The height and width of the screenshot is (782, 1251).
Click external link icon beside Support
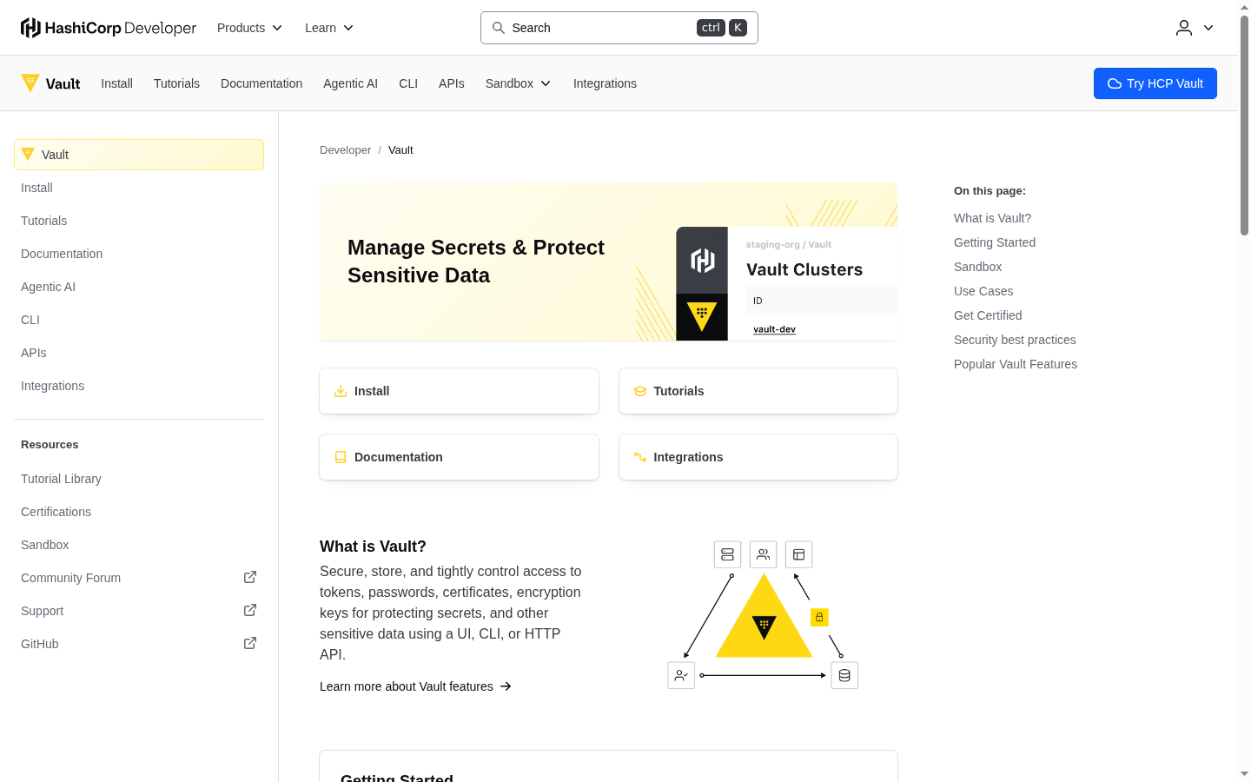pyautogui.click(x=250, y=610)
